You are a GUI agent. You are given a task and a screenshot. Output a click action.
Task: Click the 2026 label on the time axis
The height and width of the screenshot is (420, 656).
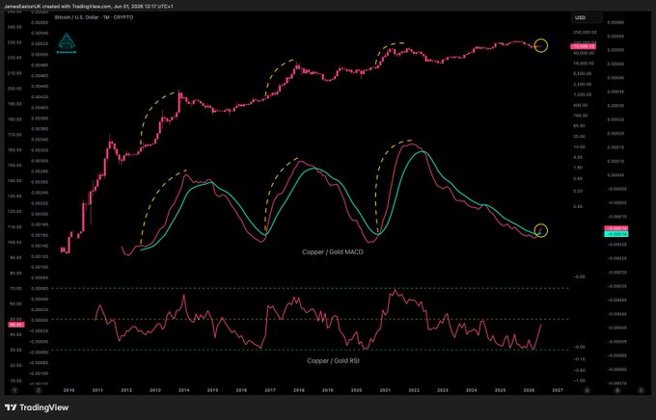tap(529, 390)
